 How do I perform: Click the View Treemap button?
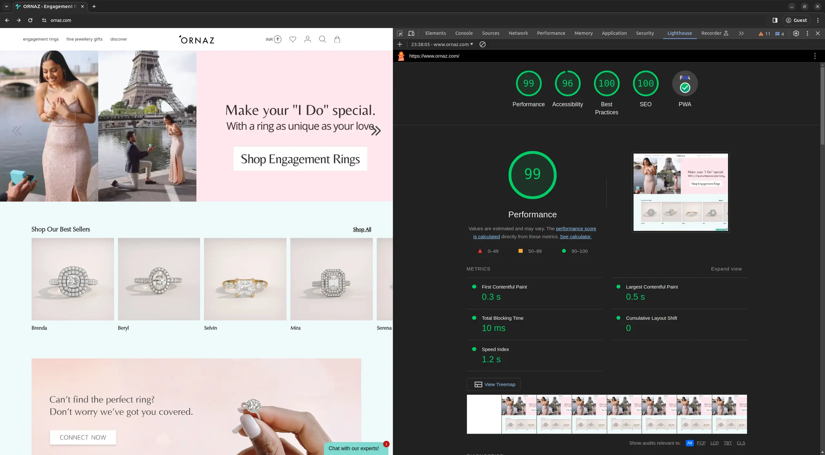[493, 384]
